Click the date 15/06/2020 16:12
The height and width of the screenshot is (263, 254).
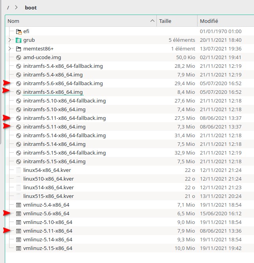(221, 214)
